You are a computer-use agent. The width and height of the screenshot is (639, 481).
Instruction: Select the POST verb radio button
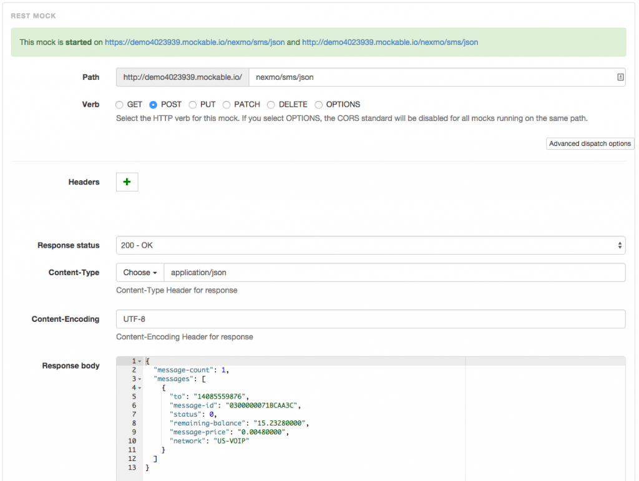(153, 105)
